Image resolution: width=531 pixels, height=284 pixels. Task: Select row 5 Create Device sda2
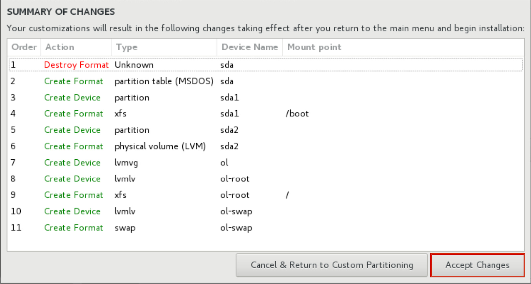point(266,130)
